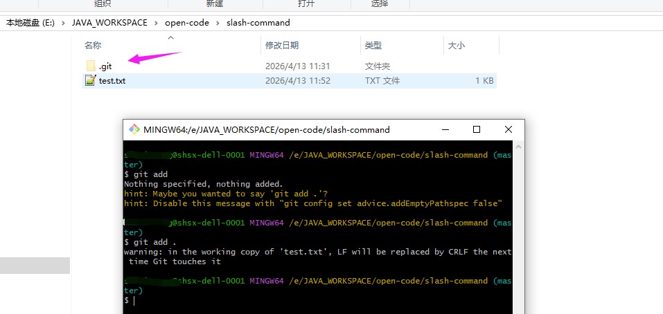Image resolution: width=663 pixels, height=314 pixels.
Task: Click 'Nothing specified, nothing added.' in the terminal
Action: pyautogui.click(x=204, y=184)
